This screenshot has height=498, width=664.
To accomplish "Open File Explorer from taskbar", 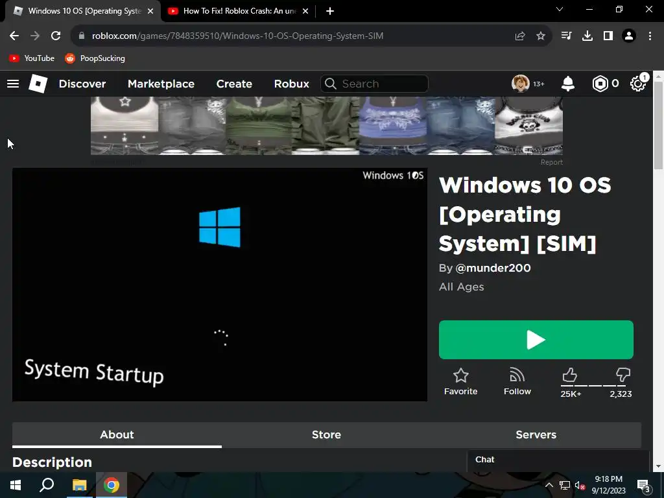I will (x=79, y=485).
